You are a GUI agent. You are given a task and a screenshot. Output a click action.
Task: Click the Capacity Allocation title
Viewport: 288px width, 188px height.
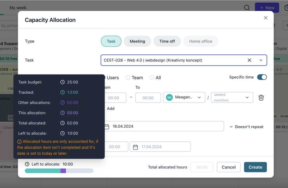tap(50, 20)
